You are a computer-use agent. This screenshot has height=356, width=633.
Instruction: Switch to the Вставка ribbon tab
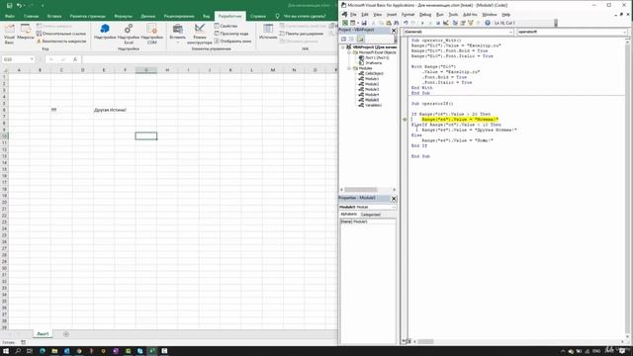[54, 16]
